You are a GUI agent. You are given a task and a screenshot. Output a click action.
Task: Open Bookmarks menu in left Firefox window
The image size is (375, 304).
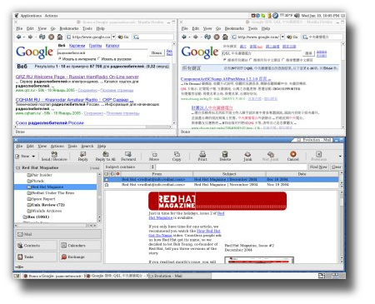click(x=69, y=28)
